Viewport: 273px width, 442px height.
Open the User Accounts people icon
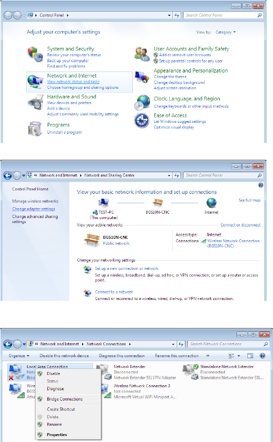coord(142,54)
